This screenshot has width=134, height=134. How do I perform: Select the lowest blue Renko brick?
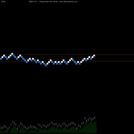coord(46,65)
